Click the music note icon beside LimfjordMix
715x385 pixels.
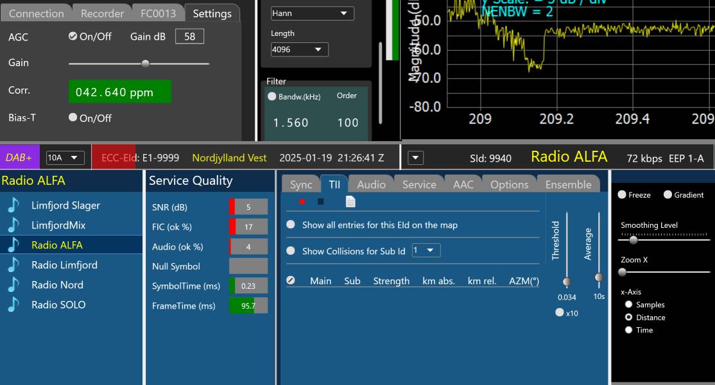(x=13, y=225)
